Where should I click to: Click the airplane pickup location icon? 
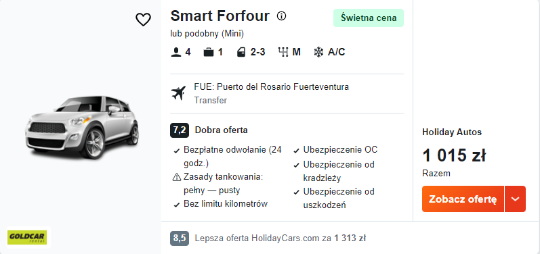point(178,93)
